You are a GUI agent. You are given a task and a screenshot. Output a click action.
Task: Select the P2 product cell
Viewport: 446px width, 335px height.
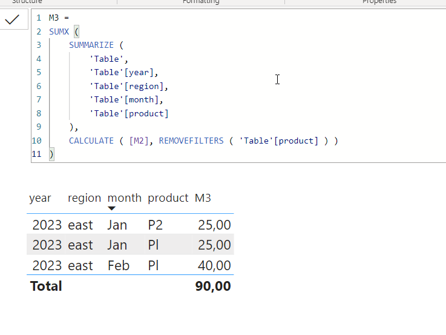tap(156, 225)
